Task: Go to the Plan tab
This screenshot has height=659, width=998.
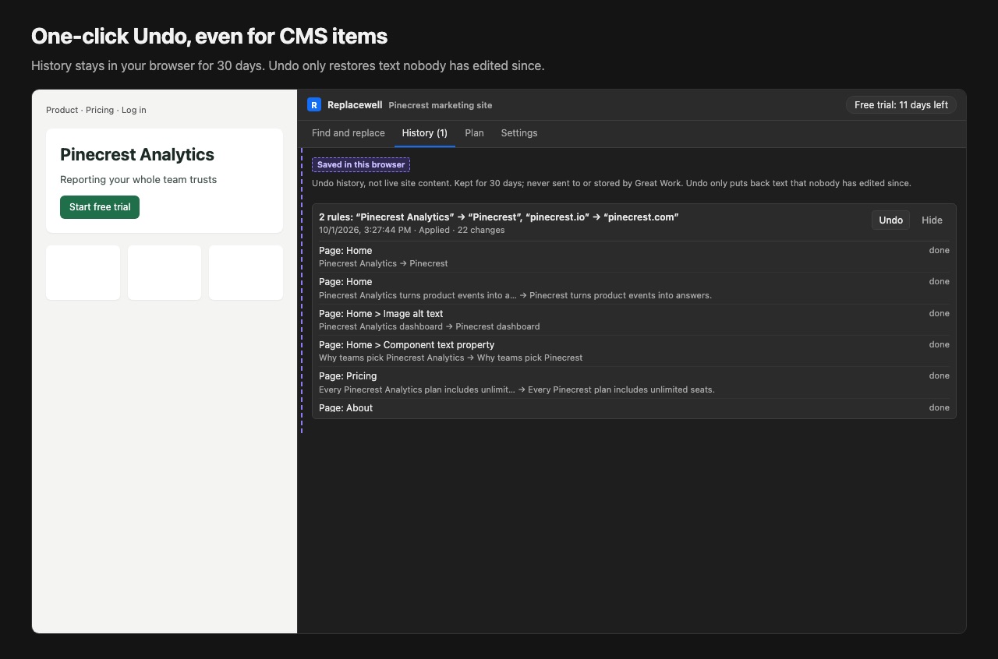Action: 474,133
